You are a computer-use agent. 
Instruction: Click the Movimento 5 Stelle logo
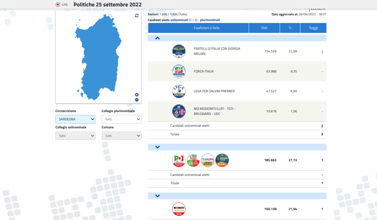tap(179, 209)
